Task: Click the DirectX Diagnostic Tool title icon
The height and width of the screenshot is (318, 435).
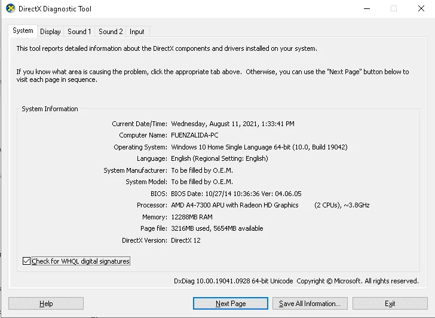Action: point(11,8)
